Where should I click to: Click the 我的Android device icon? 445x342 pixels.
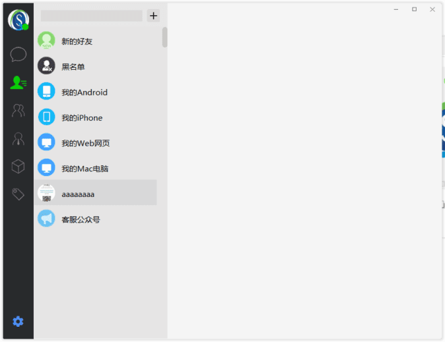click(46, 91)
